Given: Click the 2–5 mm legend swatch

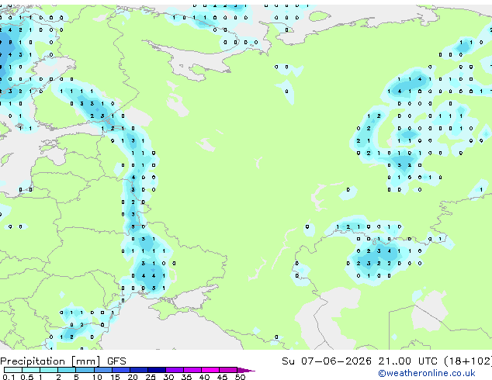Looking at the screenshot, I should [x=67, y=370].
